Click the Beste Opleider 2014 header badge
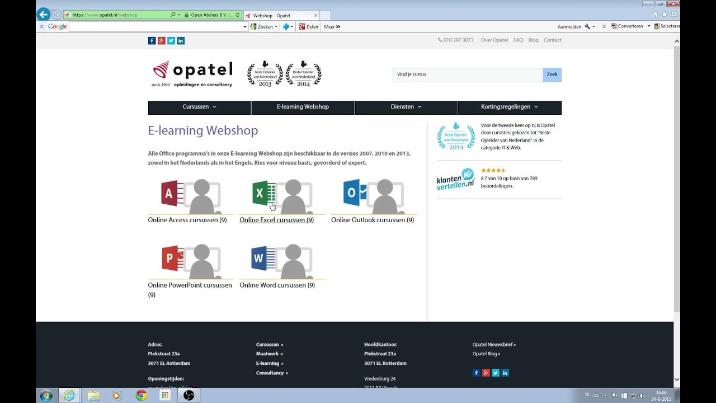 pos(304,74)
